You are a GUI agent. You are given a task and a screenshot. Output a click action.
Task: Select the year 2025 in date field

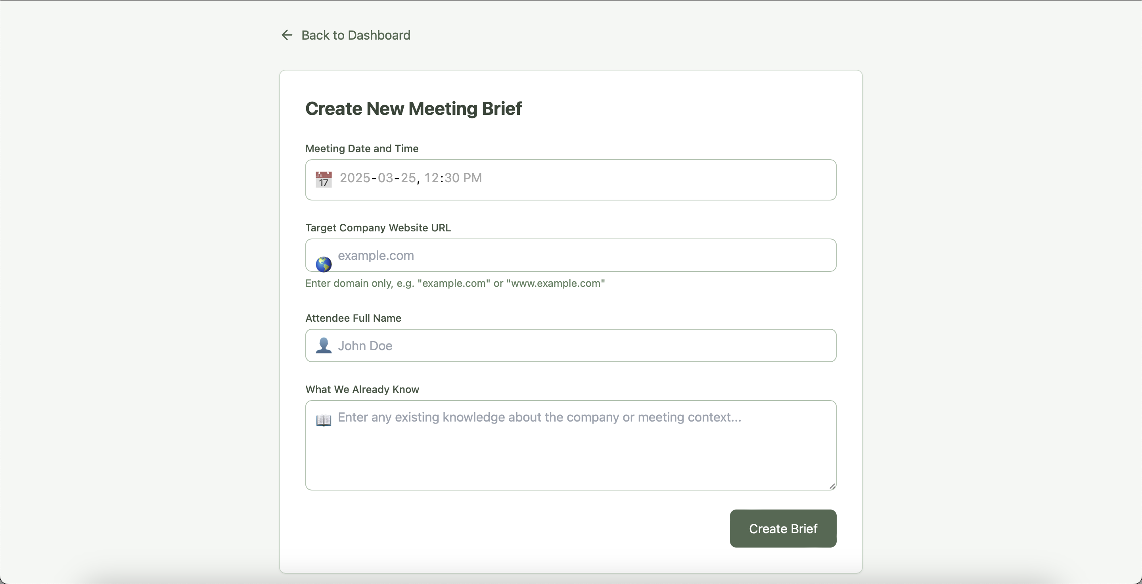tap(354, 178)
